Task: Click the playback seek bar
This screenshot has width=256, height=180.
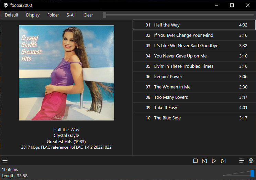Action: [x=178, y=15]
